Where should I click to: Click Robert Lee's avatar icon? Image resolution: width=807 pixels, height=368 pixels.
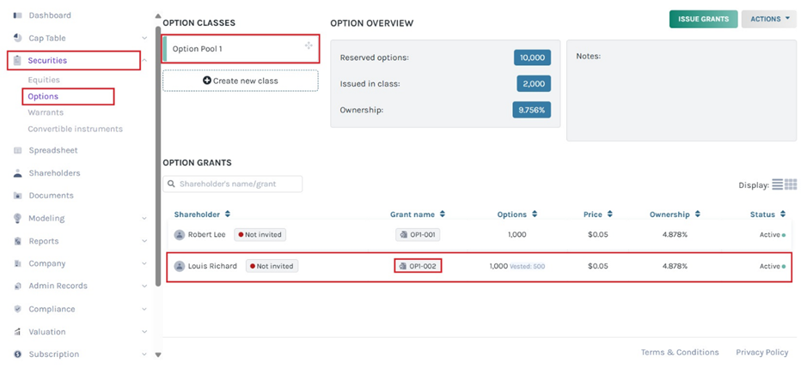(180, 234)
